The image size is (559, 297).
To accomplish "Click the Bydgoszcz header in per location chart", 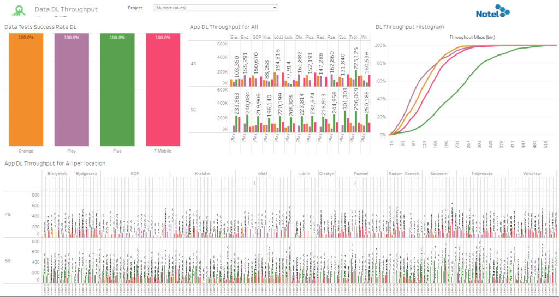I will 87,173.
